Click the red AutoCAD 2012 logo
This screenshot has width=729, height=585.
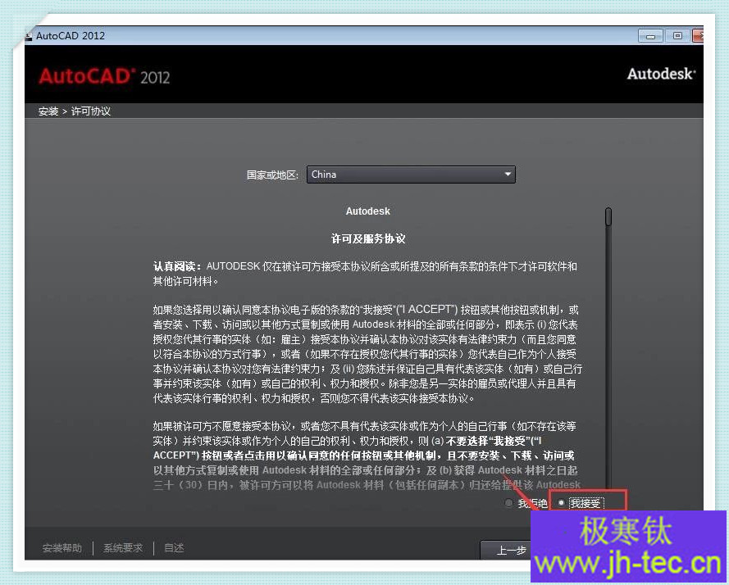[104, 76]
